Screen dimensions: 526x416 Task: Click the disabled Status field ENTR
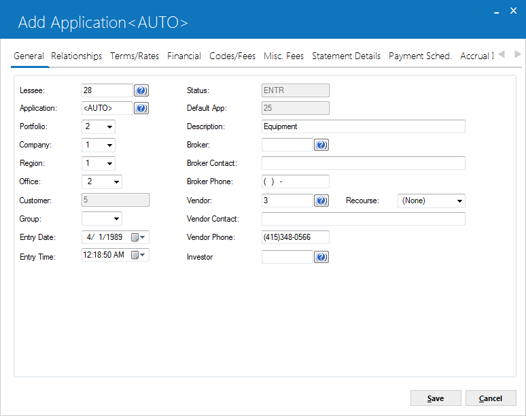(x=296, y=90)
